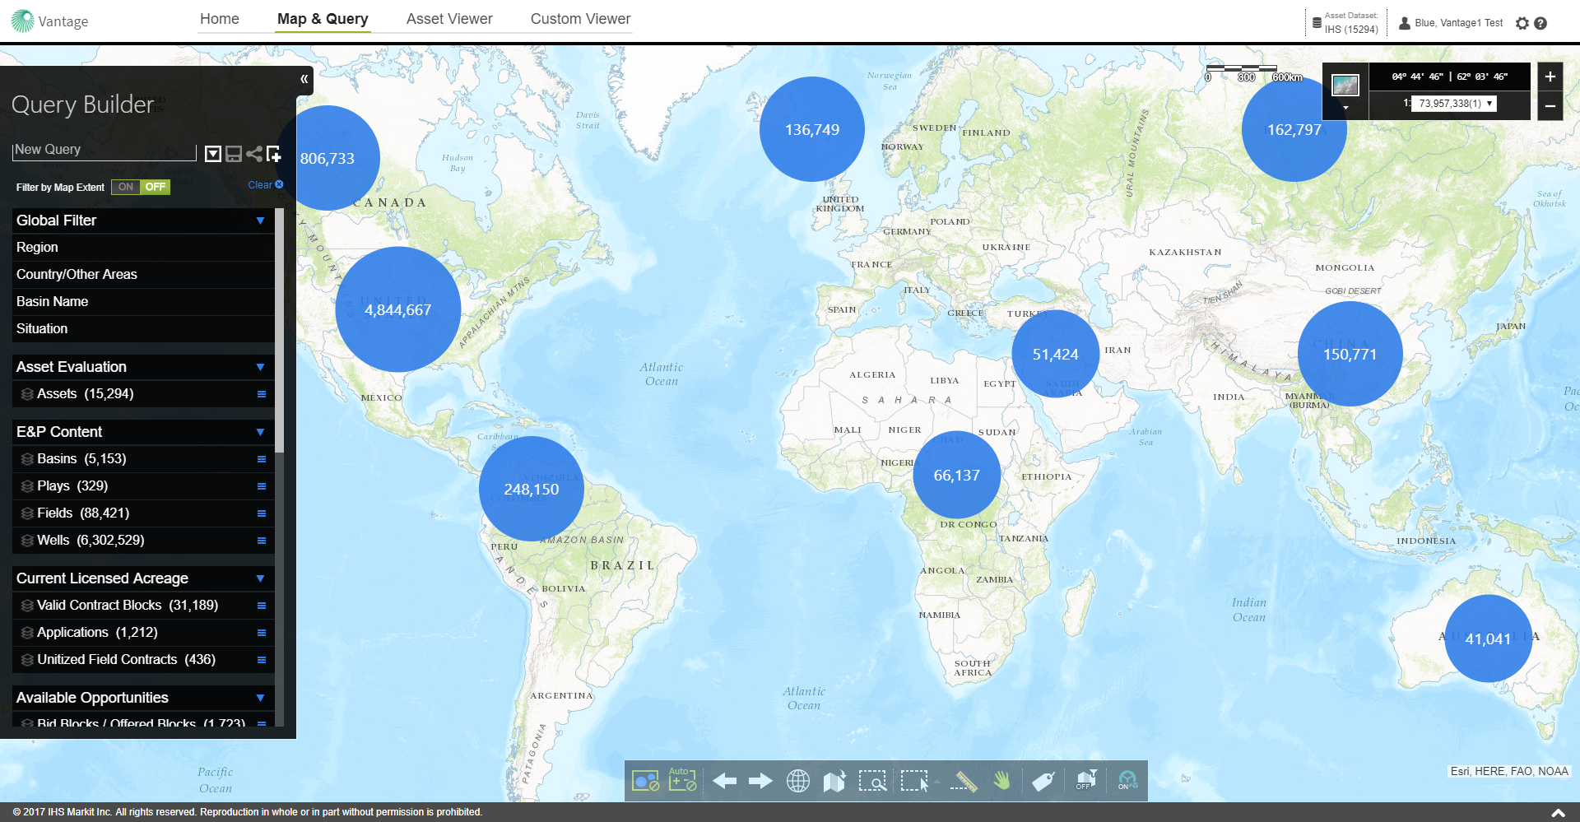Click the full extent globe icon
Screen dimensions: 1580x822
point(797,781)
